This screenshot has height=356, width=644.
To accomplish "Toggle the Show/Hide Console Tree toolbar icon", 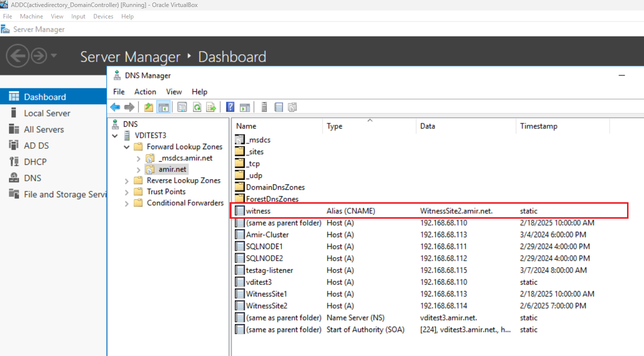I will 163,107.
